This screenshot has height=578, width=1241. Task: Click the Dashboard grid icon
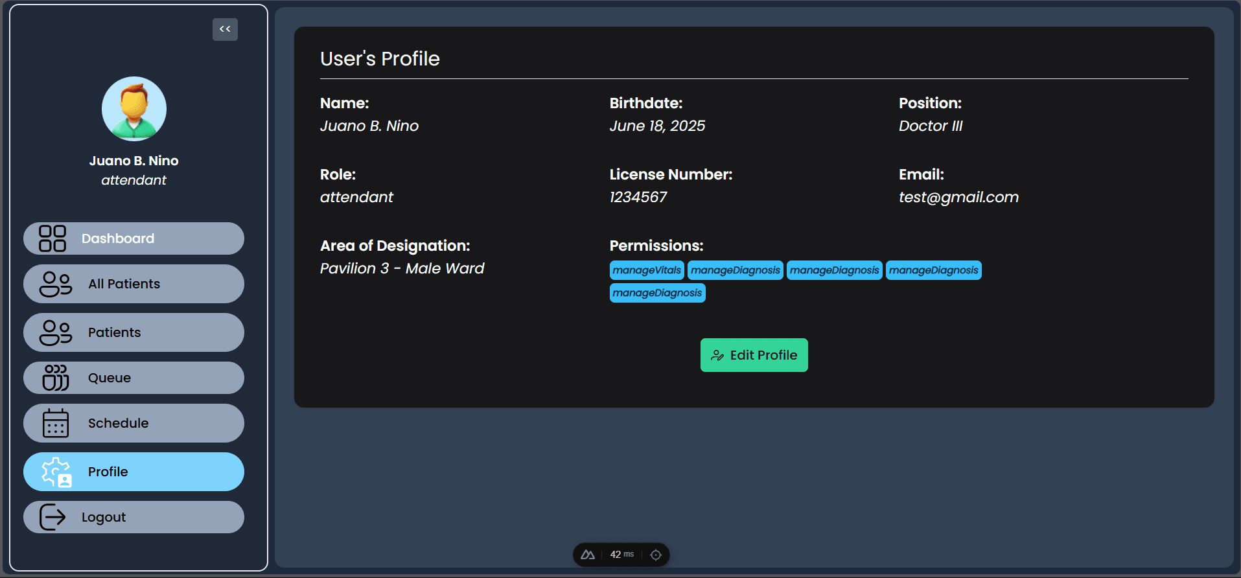click(x=52, y=238)
